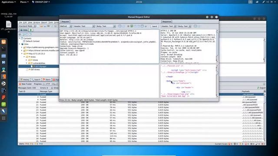Click the New Fuzzer button

click(25, 84)
